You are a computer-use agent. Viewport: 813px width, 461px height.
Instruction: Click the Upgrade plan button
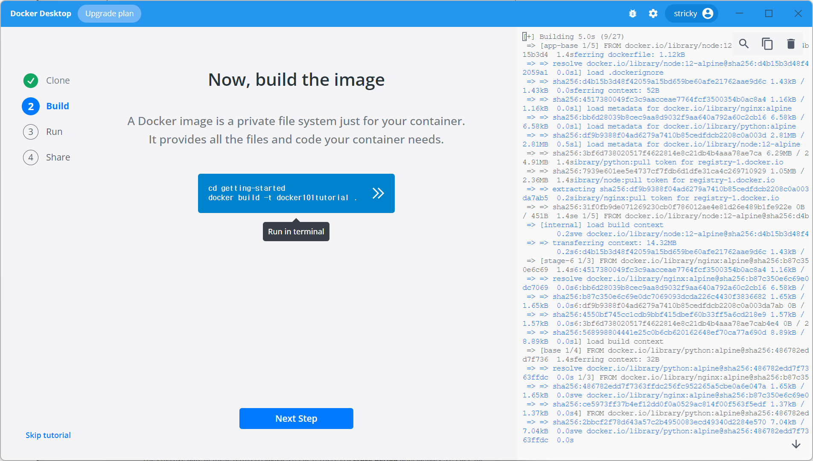(109, 14)
